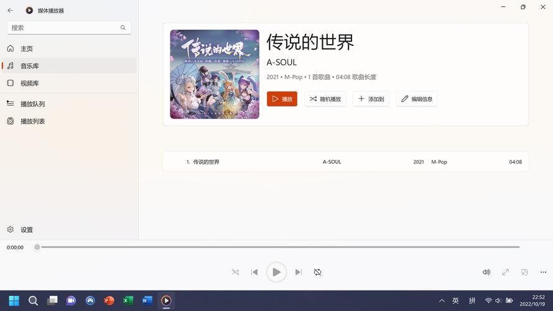553x311 pixels.
Task: Click 编辑信息 edit info button
Action: tap(417, 99)
